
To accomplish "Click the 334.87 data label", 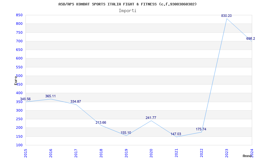I will [76, 101].
